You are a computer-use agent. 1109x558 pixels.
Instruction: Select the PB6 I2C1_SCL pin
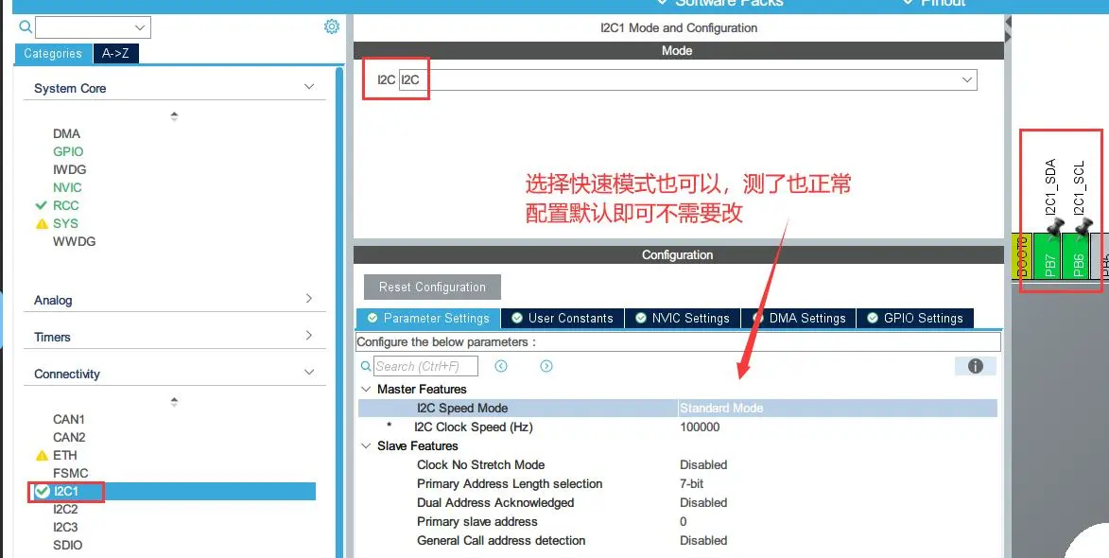click(1078, 256)
